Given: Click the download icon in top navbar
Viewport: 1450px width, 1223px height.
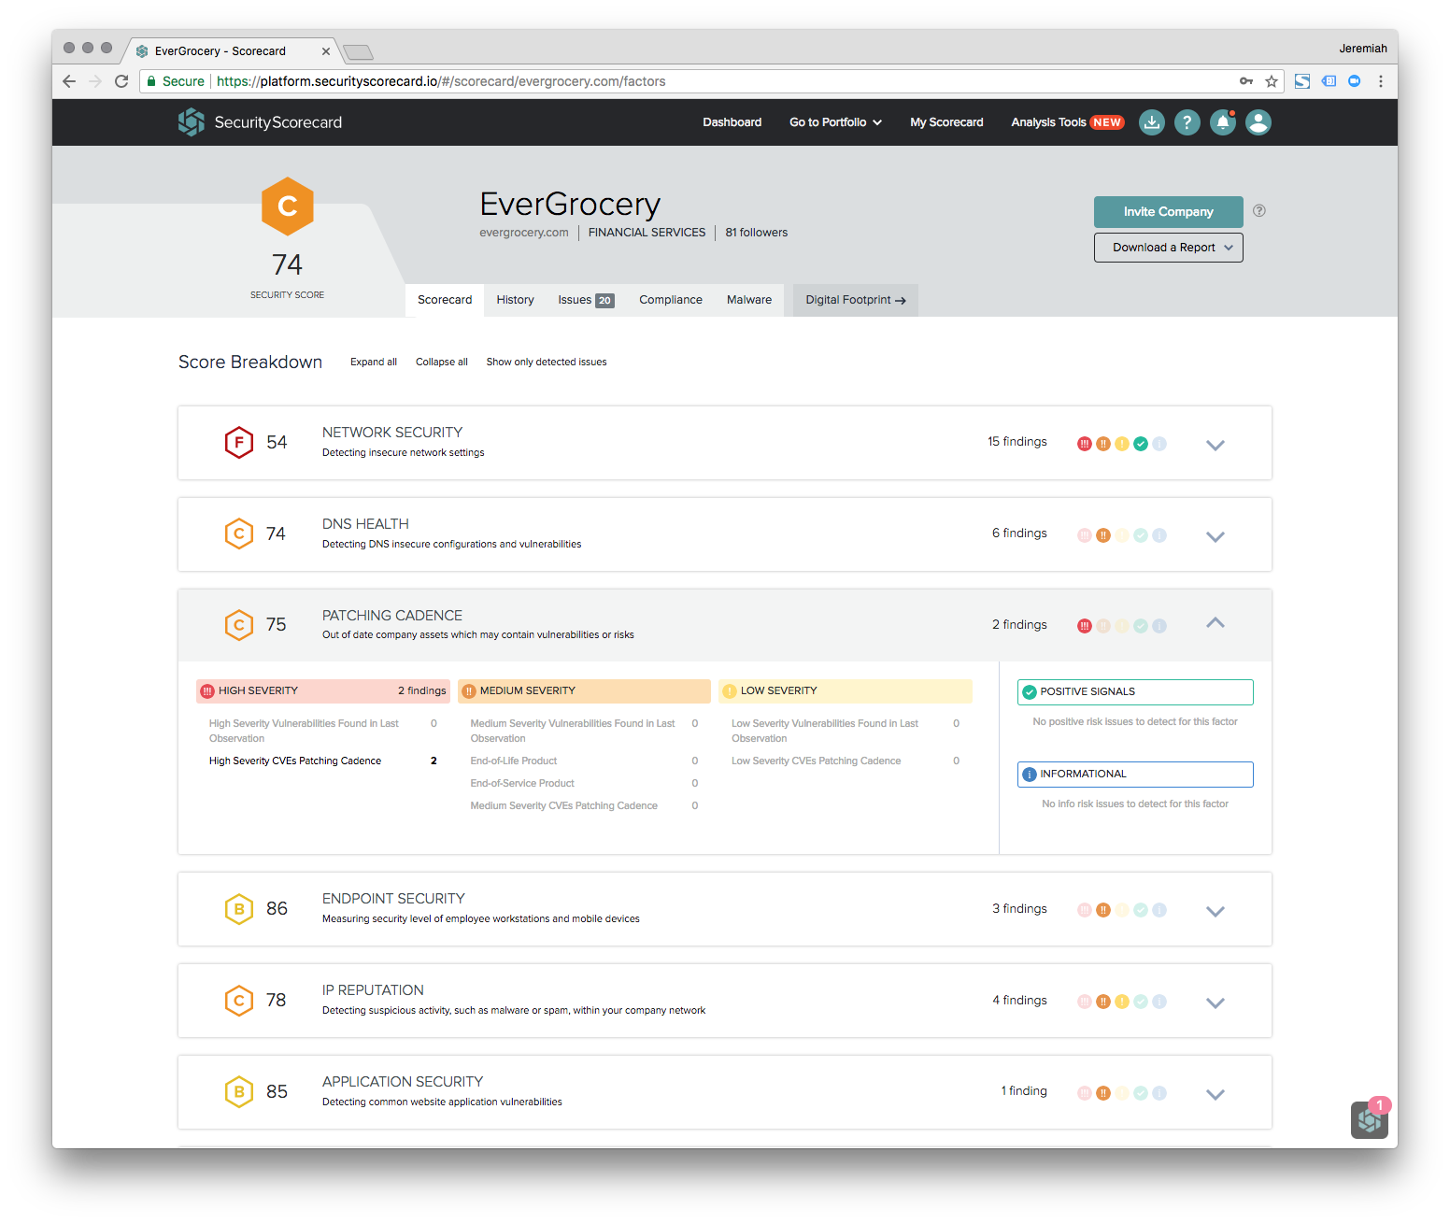Looking at the screenshot, I should (1152, 122).
